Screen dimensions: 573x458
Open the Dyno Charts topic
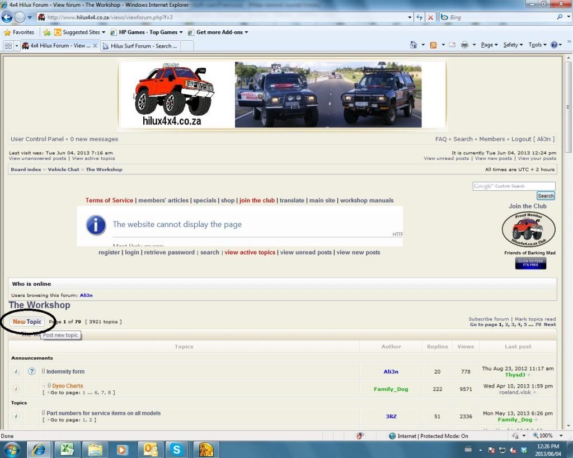coord(68,386)
